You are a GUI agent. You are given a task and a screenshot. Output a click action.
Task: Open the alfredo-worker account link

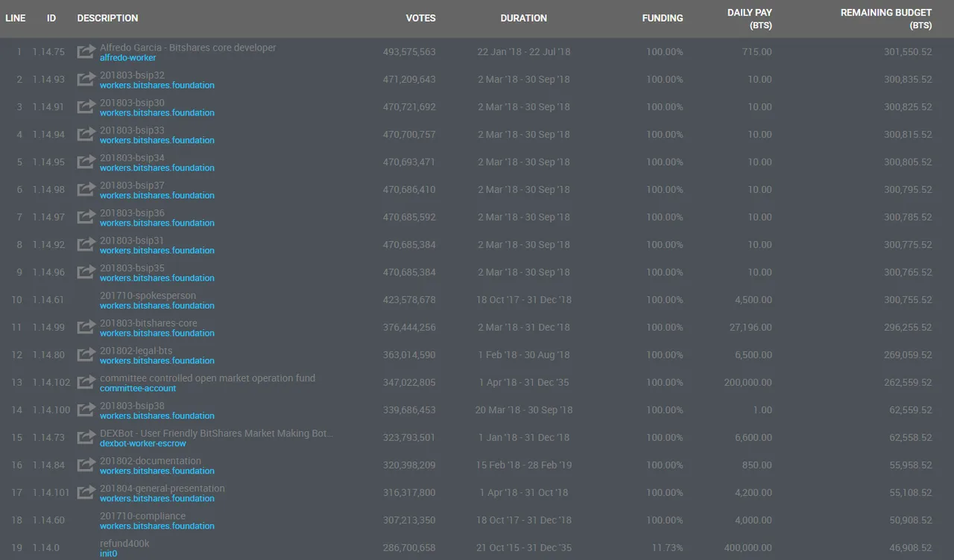tap(128, 58)
